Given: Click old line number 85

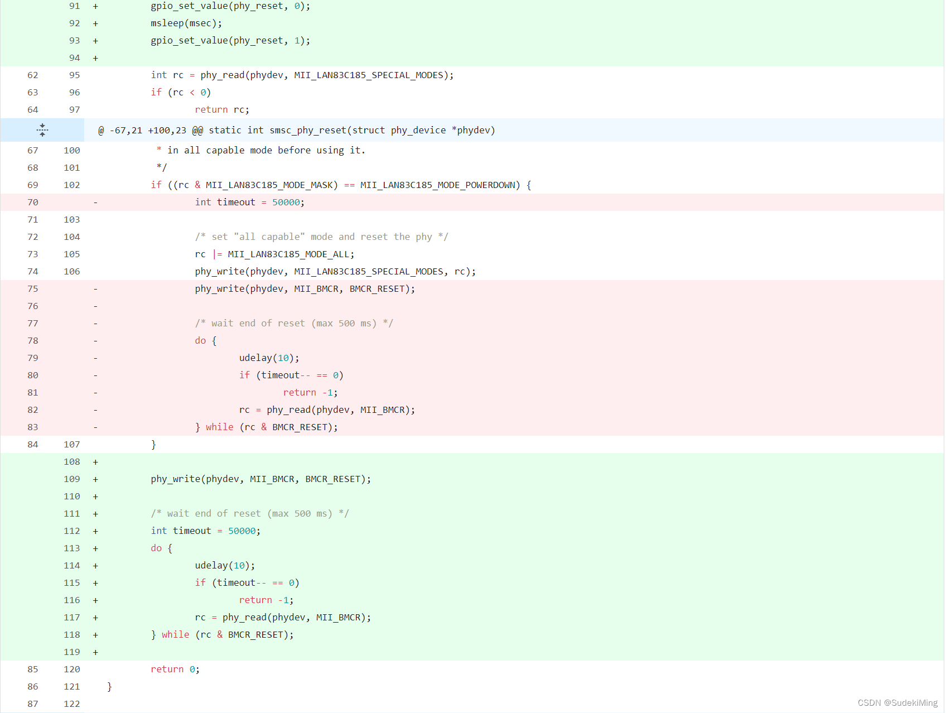Looking at the screenshot, I should pos(33,669).
